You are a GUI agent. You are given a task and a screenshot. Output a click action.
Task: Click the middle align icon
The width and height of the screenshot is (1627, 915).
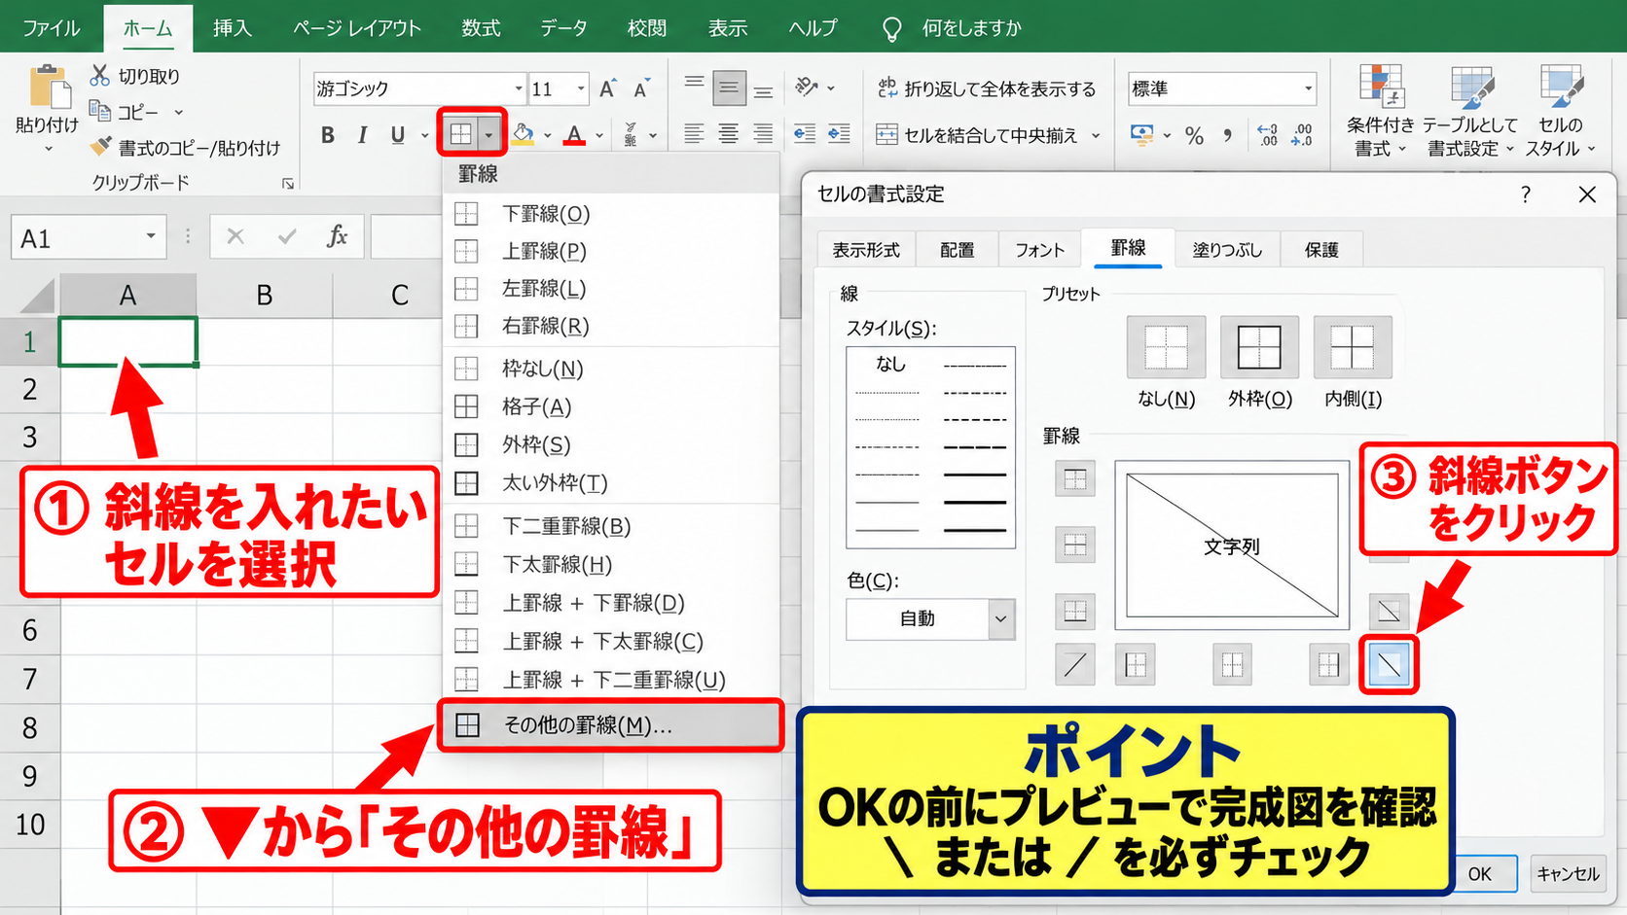tap(729, 88)
